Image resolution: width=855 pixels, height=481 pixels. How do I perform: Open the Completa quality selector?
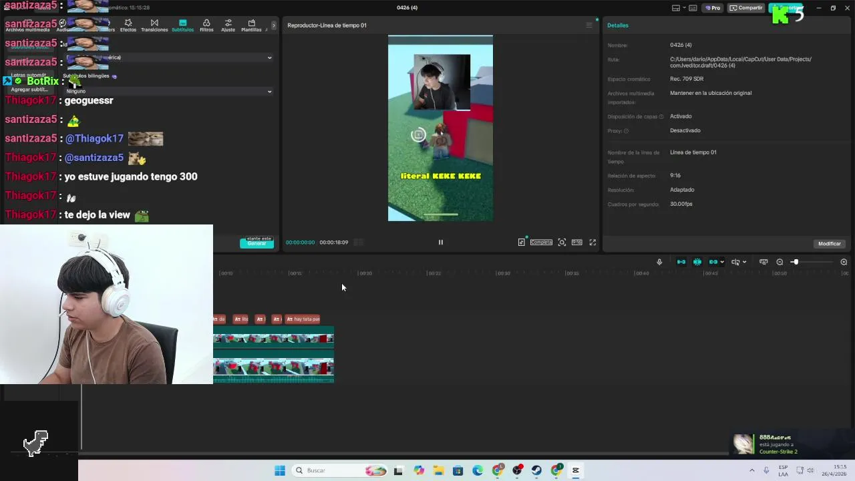(541, 243)
